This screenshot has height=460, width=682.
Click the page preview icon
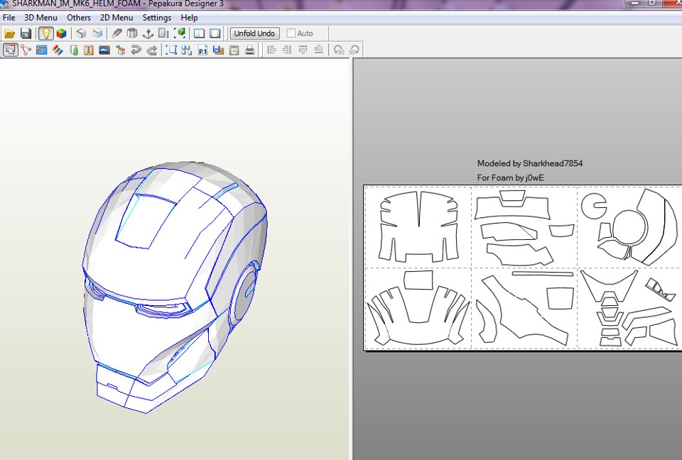234,50
